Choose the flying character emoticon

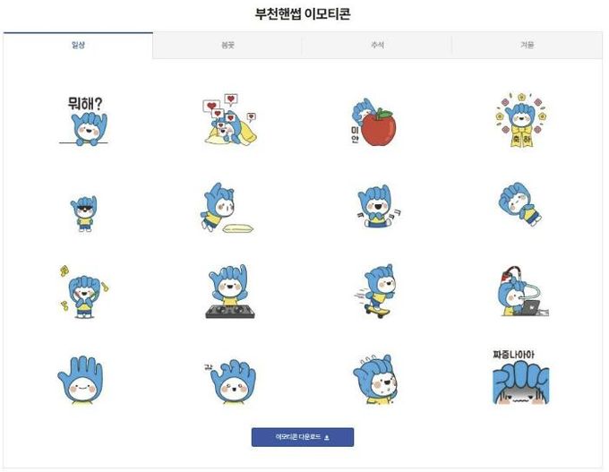(520, 203)
